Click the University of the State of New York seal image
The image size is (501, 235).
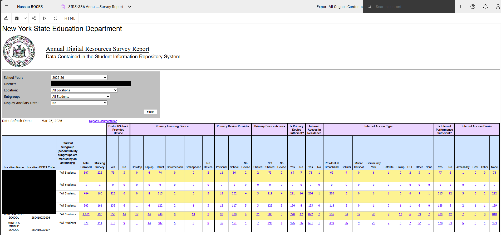(19, 51)
